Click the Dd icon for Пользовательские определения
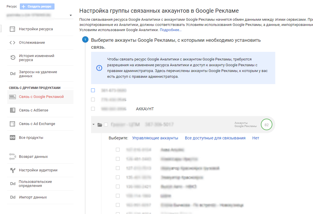 [13, 183]
